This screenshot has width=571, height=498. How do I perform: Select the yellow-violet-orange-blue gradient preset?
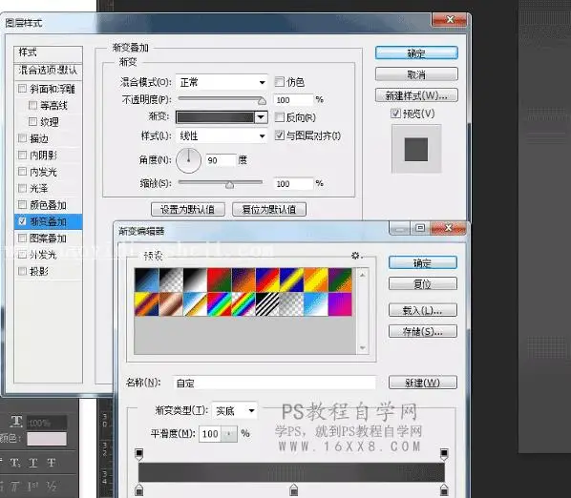click(147, 304)
